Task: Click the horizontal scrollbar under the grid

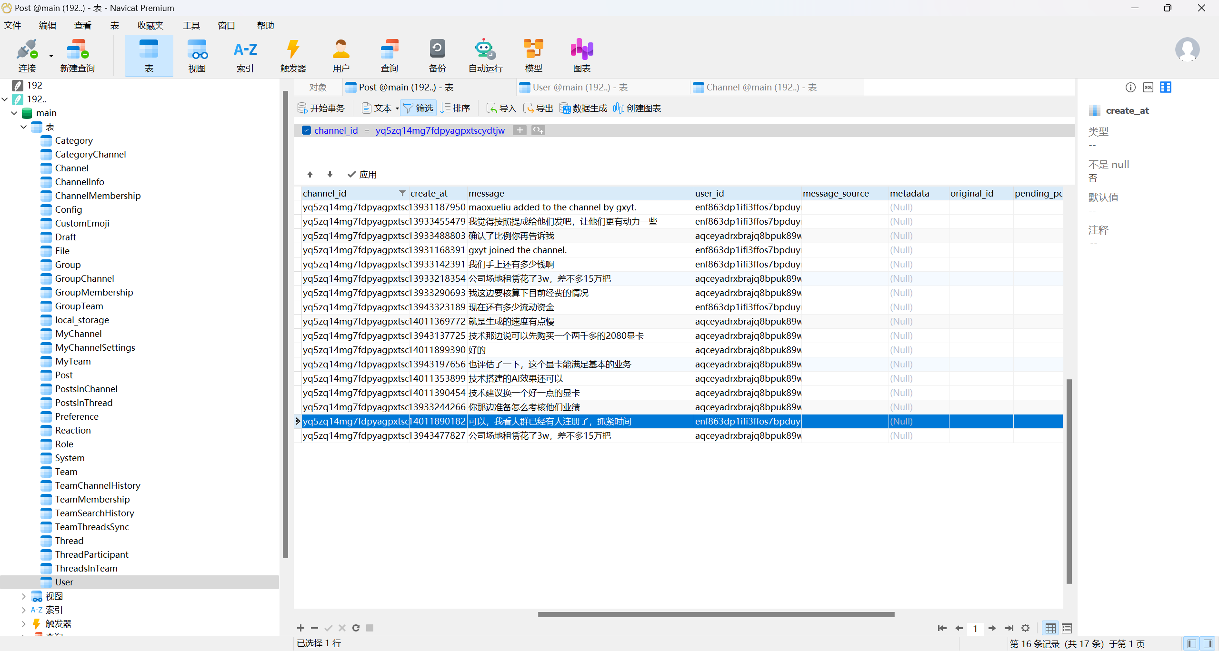Action: coord(716,614)
